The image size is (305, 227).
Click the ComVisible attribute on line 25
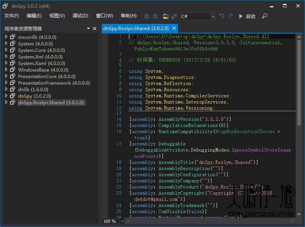pyautogui.click(x=172, y=212)
